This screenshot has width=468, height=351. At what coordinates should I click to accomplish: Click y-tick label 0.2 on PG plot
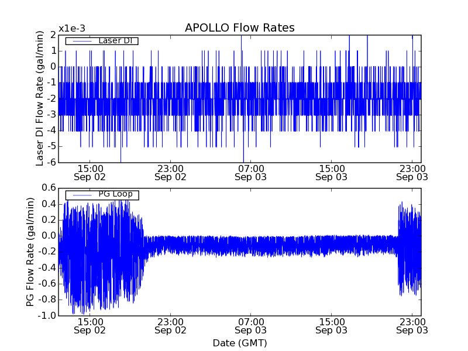[x=49, y=220]
